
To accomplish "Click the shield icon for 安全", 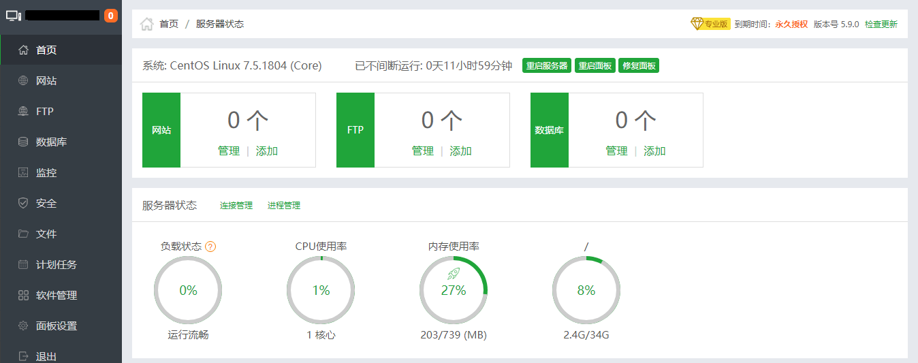I will pos(23,204).
